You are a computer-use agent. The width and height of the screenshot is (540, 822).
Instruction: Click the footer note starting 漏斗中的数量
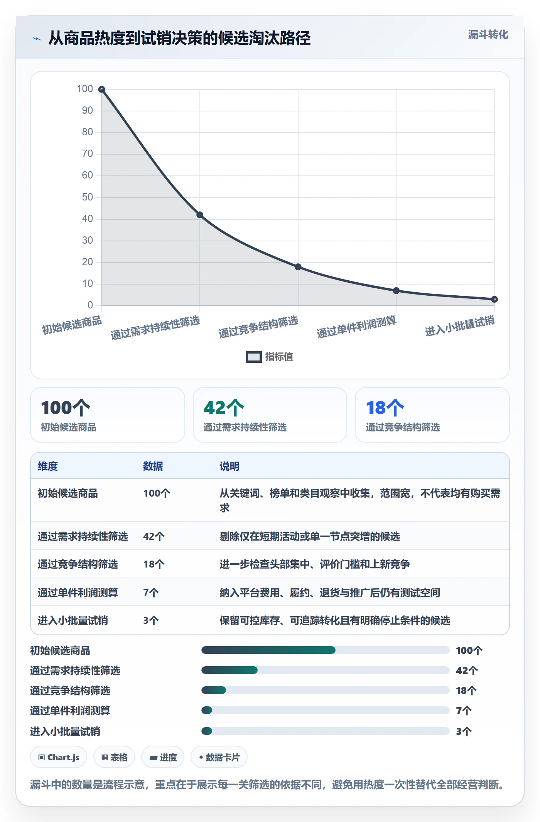(x=268, y=785)
